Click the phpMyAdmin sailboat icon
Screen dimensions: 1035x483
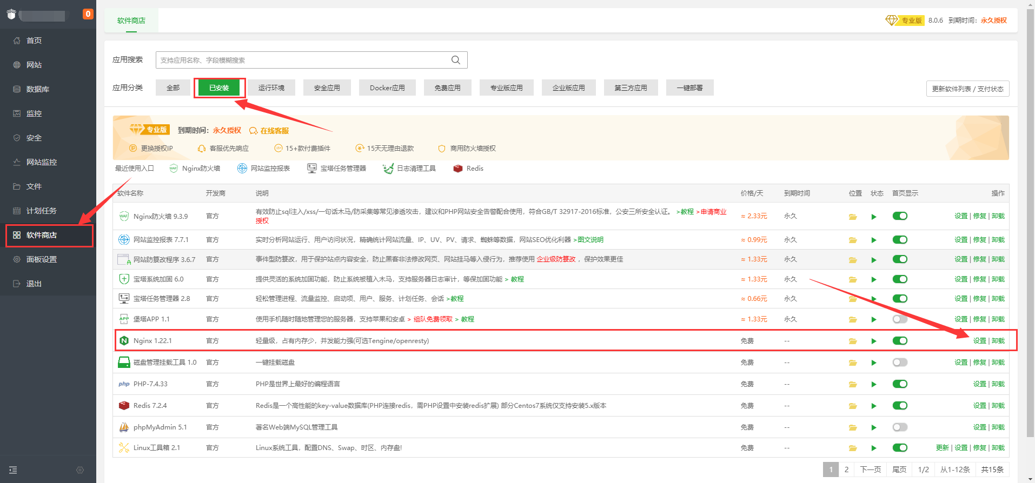tap(124, 427)
